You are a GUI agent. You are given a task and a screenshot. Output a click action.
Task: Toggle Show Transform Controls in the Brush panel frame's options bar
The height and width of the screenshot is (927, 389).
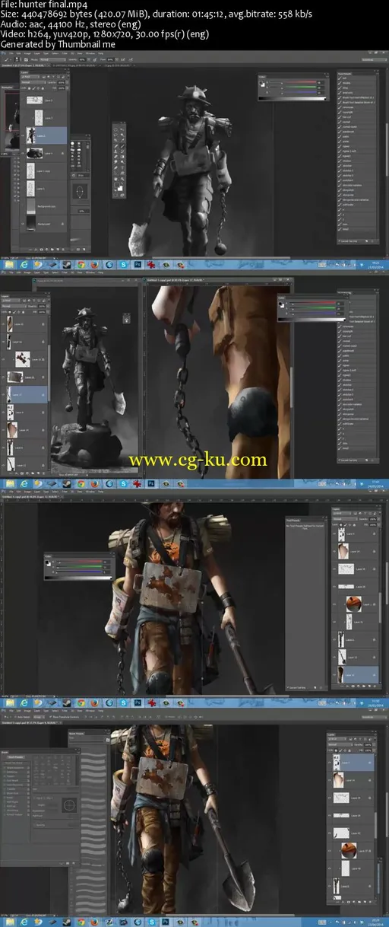51,716
